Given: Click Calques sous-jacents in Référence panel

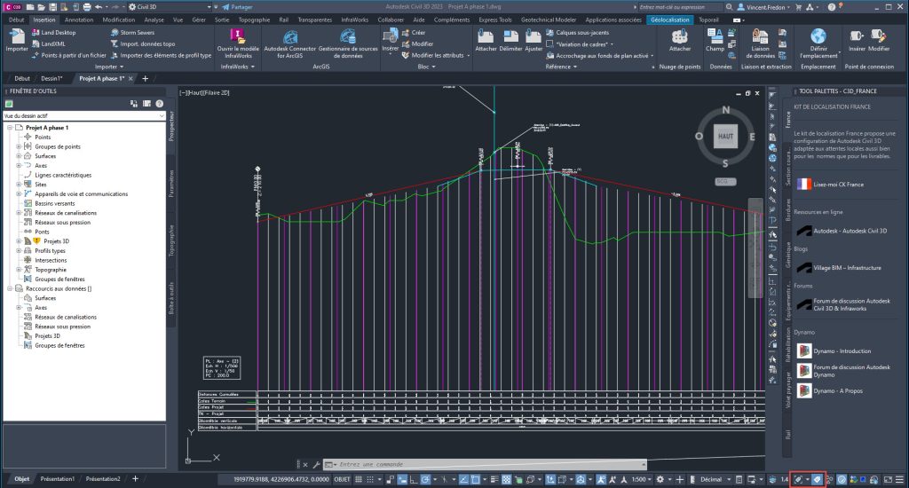Looking at the screenshot, I should (x=577, y=33).
